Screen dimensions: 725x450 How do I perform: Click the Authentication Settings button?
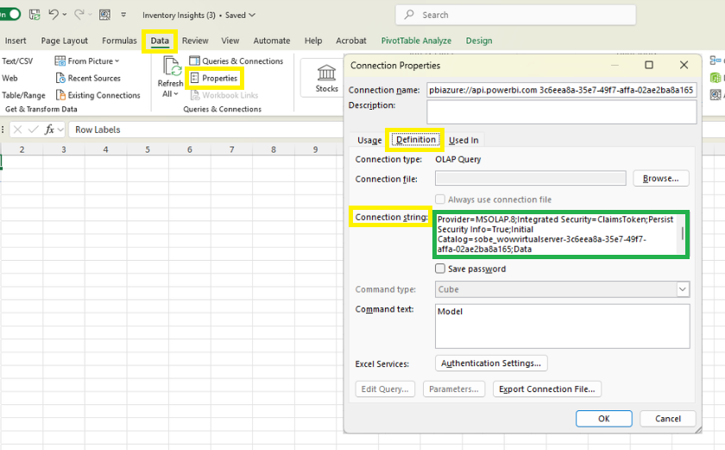pos(492,364)
